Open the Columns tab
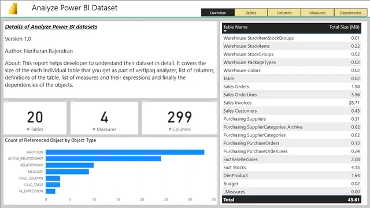 tap(284, 13)
